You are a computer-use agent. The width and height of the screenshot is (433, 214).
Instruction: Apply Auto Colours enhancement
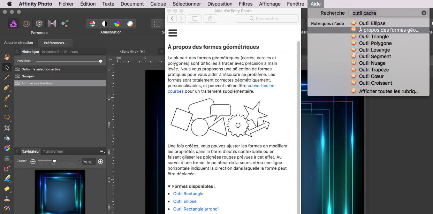117,24
